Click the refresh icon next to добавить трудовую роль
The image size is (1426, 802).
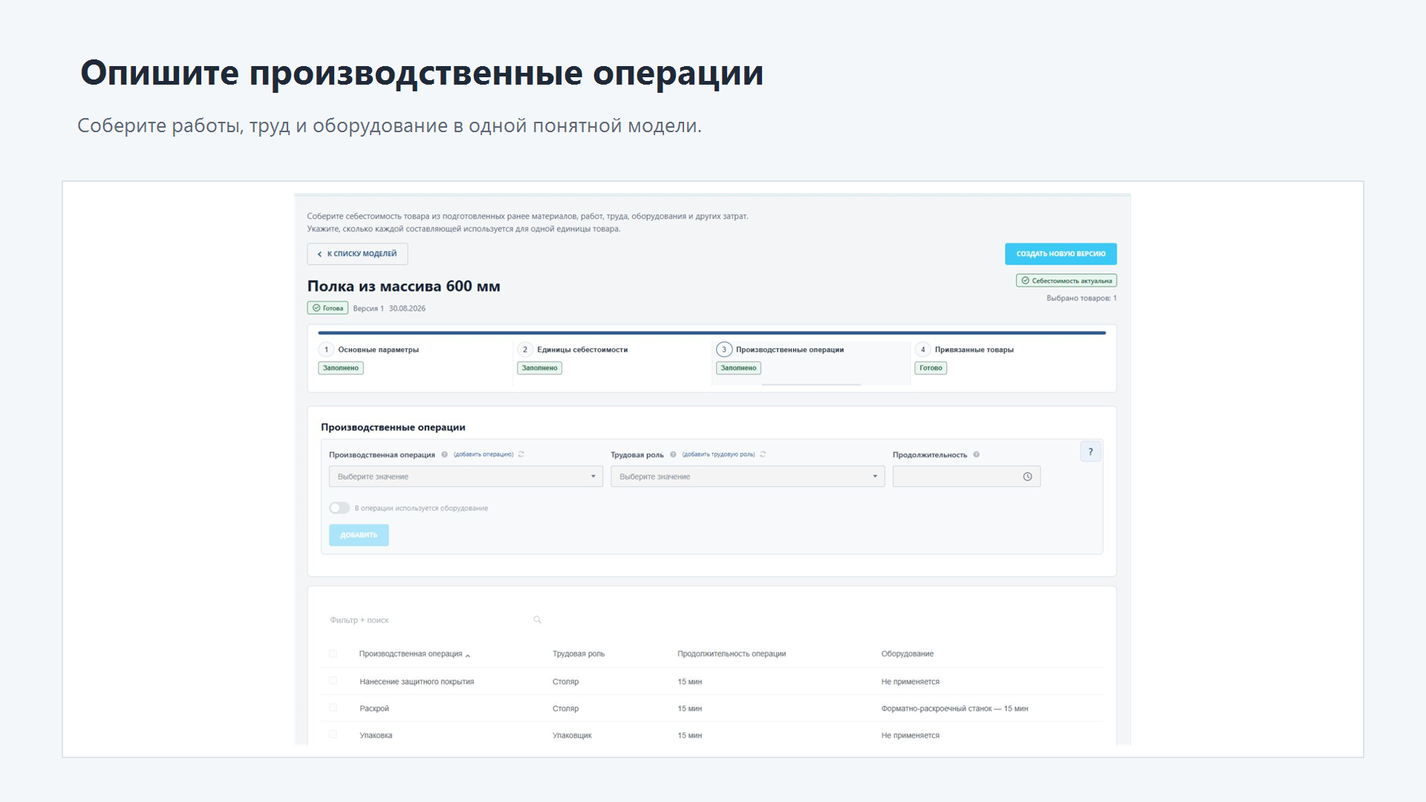tap(763, 454)
